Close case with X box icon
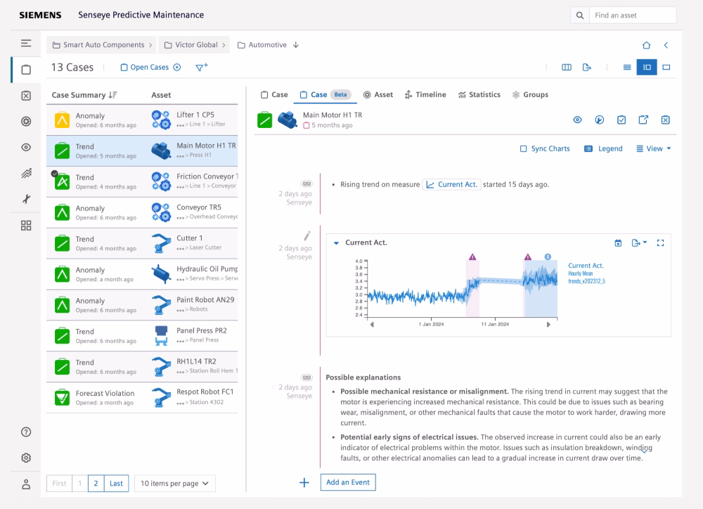 coord(665,120)
